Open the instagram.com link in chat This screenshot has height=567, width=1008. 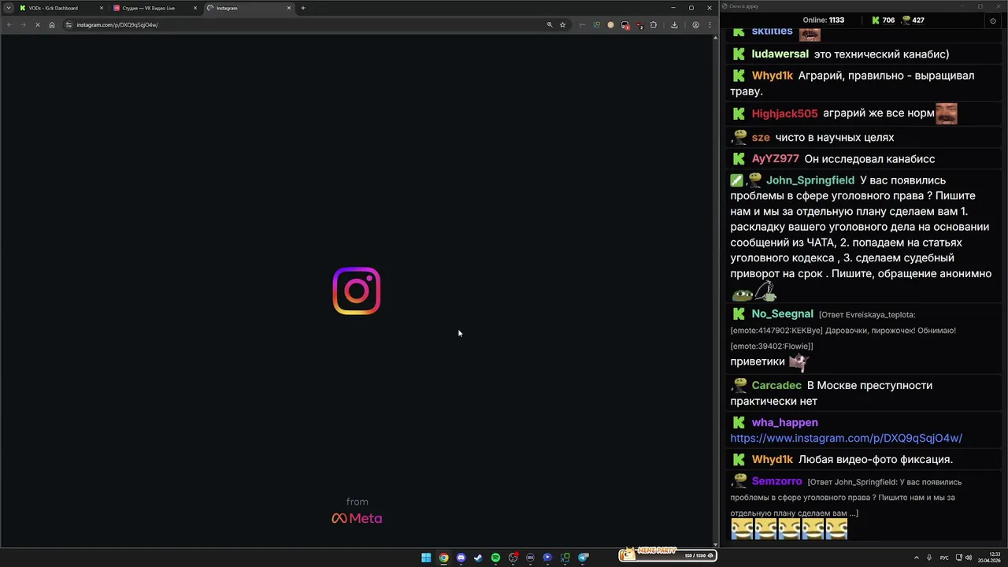point(846,438)
